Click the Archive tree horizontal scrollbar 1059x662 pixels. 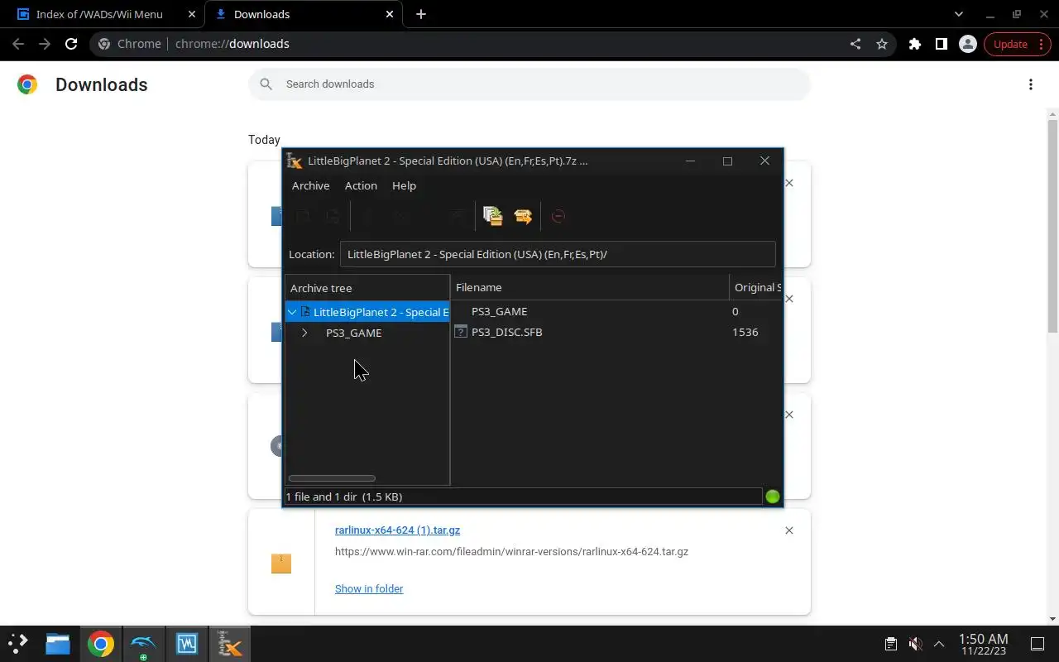332,478
